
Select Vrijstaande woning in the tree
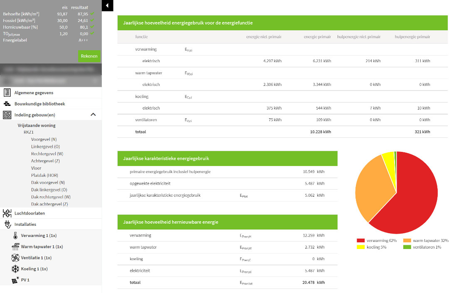click(37, 125)
